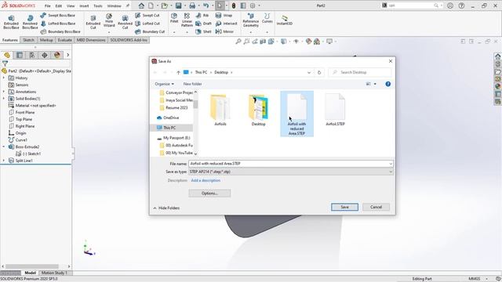Click the Add a description link
This screenshot has height=282, width=502.
click(x=206, y=180)
